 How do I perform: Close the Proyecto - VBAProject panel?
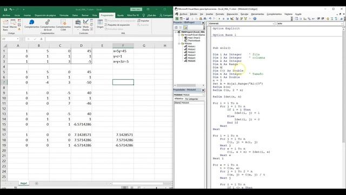[x=203, y=23]
